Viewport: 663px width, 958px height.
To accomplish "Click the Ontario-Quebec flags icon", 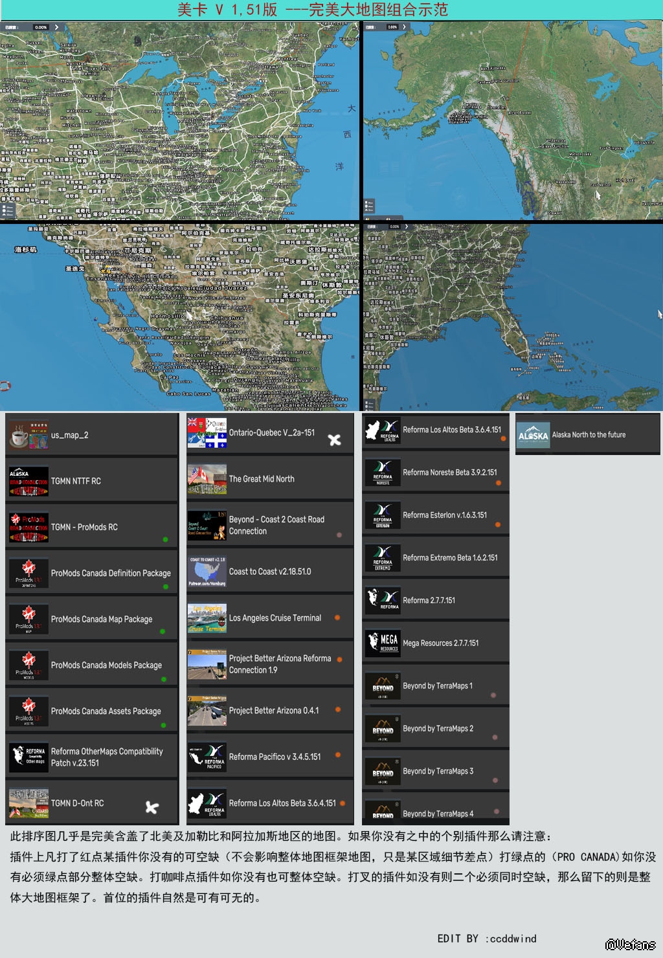I will (x=207, y=433).
